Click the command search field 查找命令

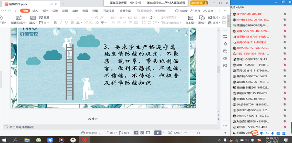click(x=151, y=11)
